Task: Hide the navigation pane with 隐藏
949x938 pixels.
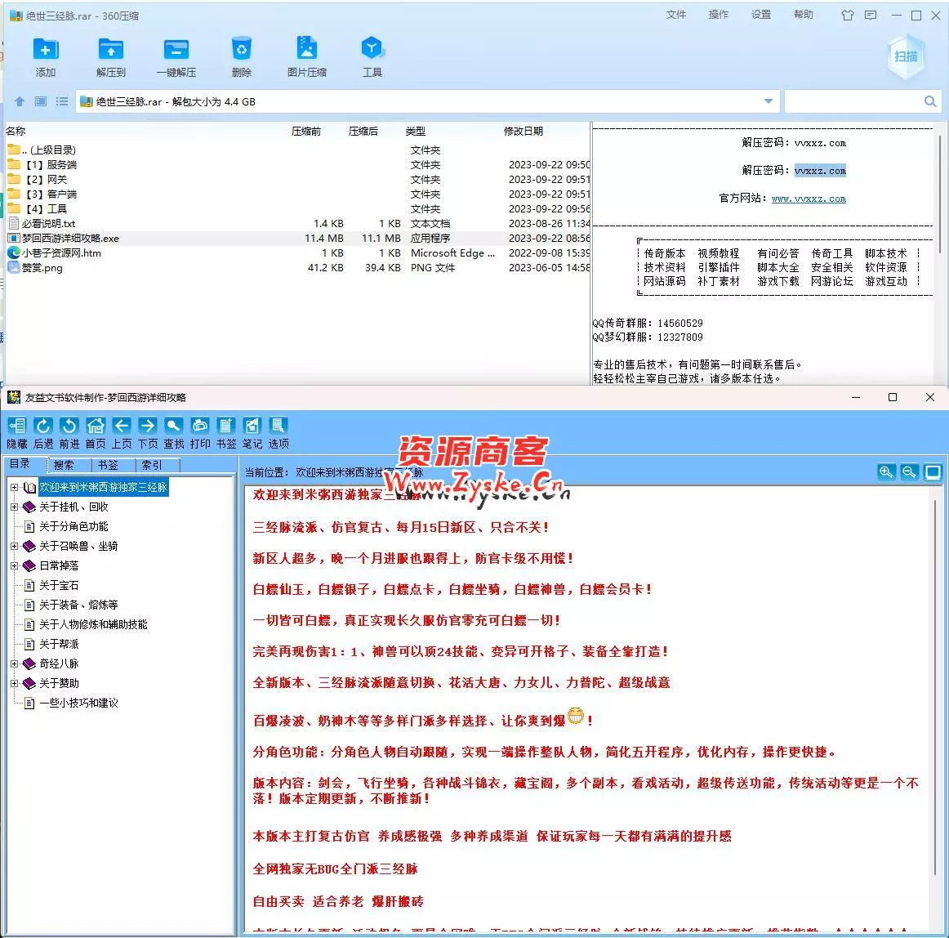Action: point(17,426)
